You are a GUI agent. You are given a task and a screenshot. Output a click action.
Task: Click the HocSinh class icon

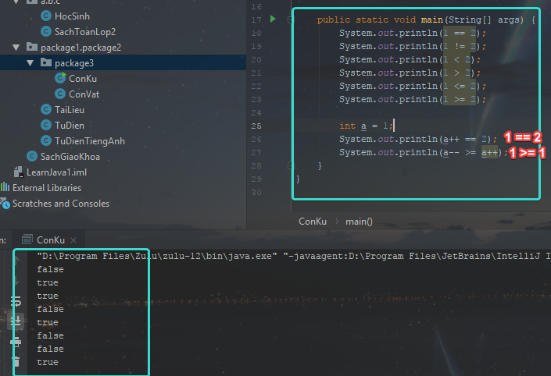click(x=46, y=16)
